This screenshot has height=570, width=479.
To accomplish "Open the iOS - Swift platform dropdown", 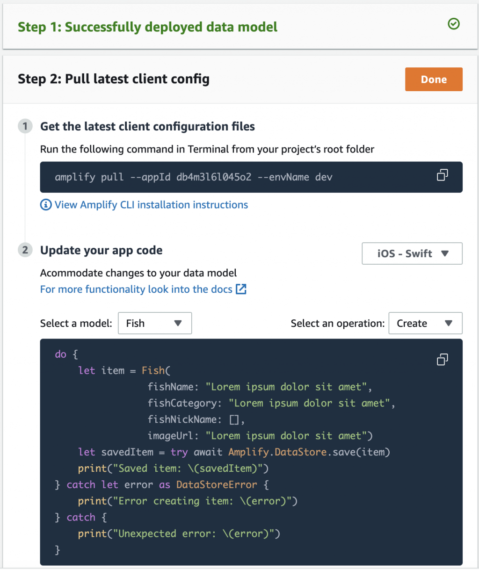I will [x=412, y=253].
